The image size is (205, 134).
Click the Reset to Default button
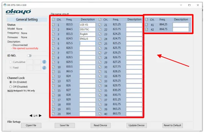(x=172, y=125)
